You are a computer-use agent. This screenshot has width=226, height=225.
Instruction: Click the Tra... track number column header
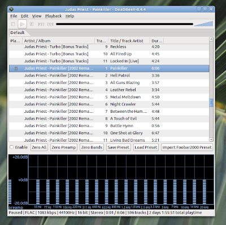point(101,41)
